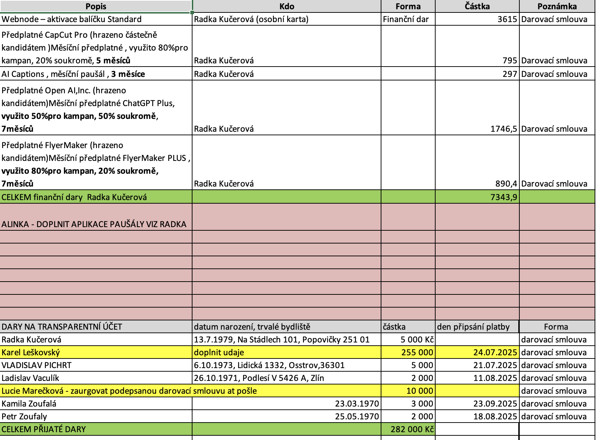Viewport: 596px width, 440px height.
Task: Select the yellow Karel Leškovský cell
Action: 96,352
